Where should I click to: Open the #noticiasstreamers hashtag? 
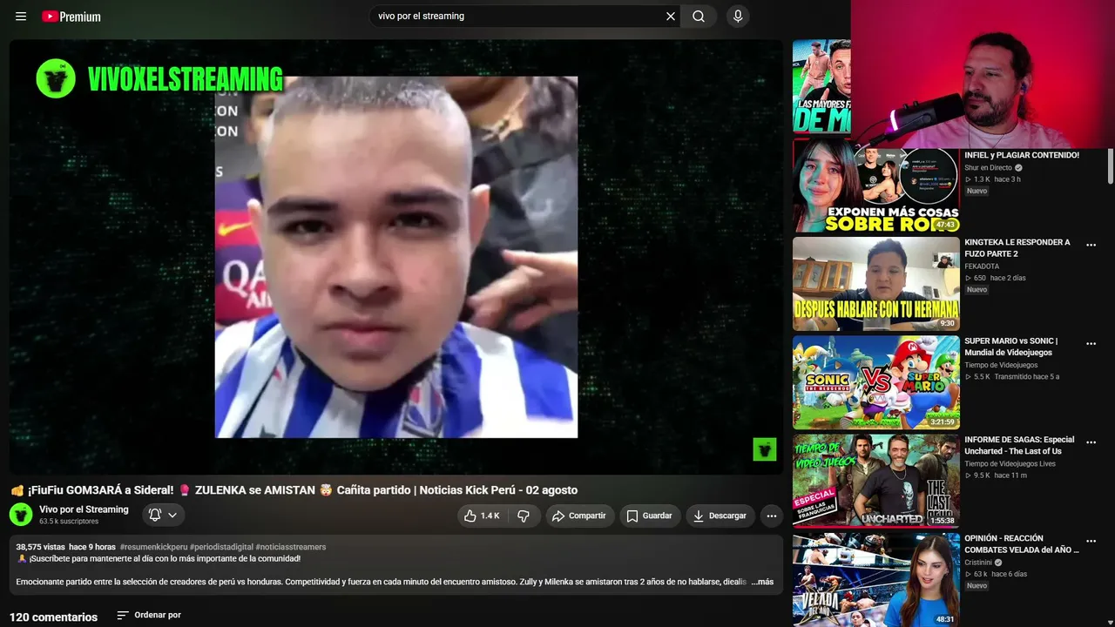coord(291,547)
